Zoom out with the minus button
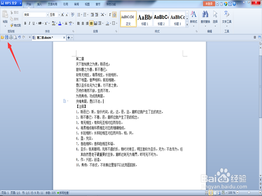 click(x=238, y=193)
